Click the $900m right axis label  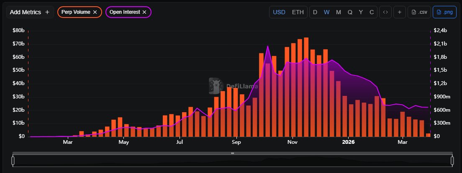[441, 97]
